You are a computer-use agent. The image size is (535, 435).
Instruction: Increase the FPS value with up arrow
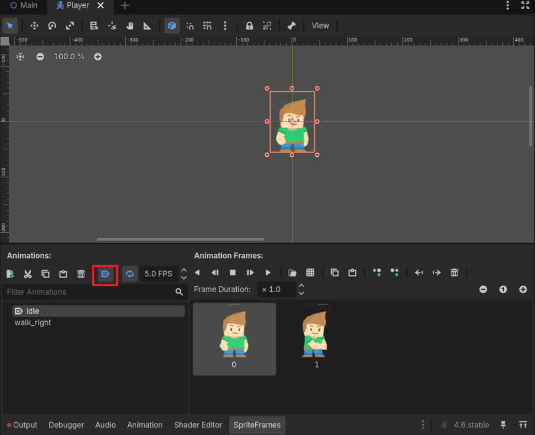(x=184, y=270)
